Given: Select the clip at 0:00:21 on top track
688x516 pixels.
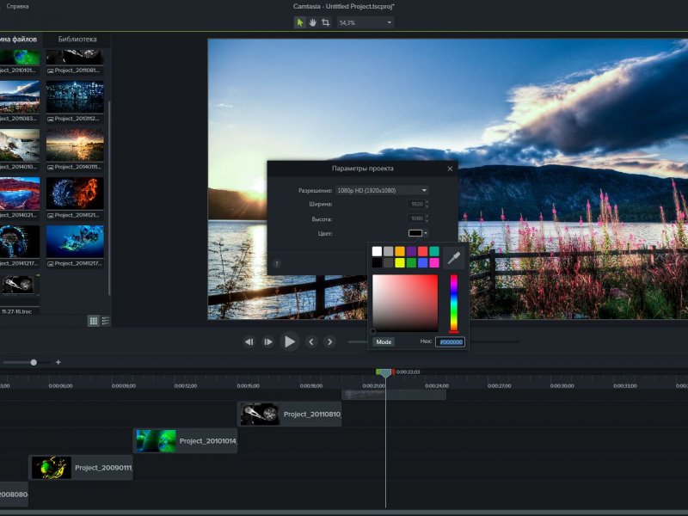Looking at the screenshot, I should point(394,395).
